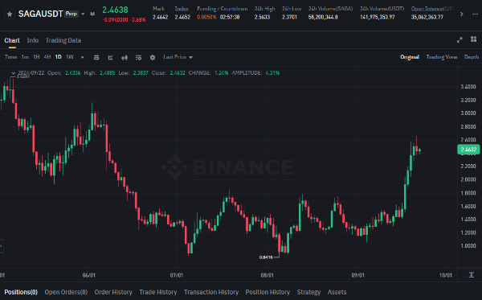Viewport: 482px width, 300px height.
Task: Click the Mark price value 2.4642
Action: click(x=161, y=17)
